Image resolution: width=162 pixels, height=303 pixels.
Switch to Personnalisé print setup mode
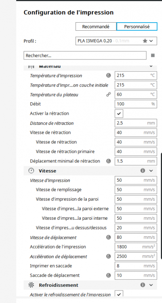[x=137, y=27]
